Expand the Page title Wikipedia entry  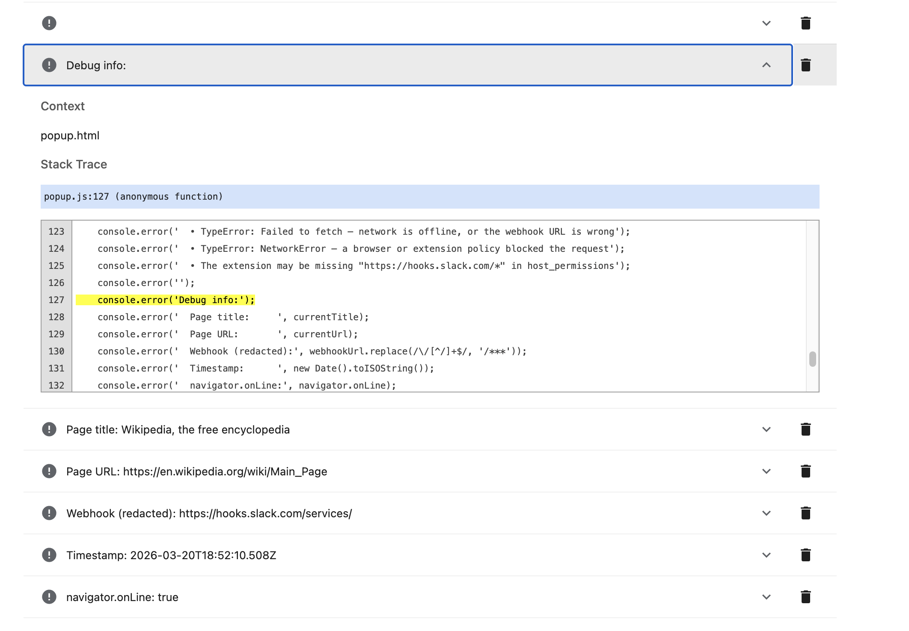coord(766,429)
